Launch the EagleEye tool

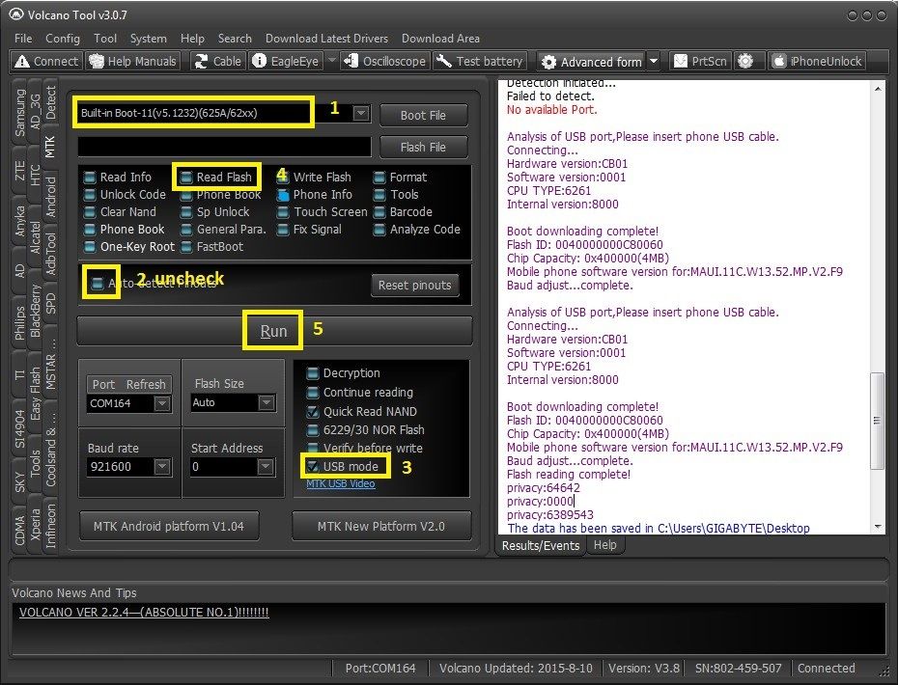pos(285,61)
